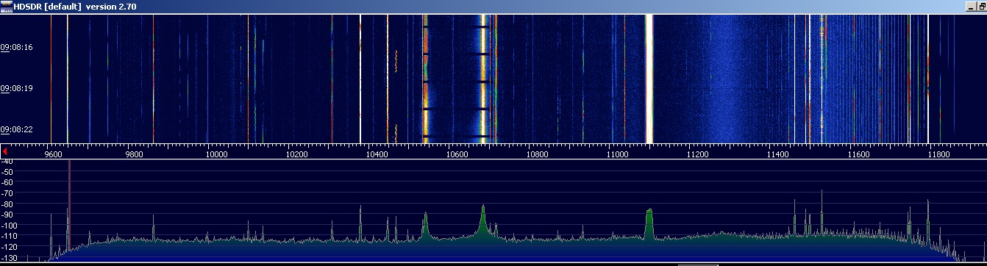The image size is (987, 266).
Task: Click the 09:08:16 waterfall timestamp
Action: click(16, 46)
